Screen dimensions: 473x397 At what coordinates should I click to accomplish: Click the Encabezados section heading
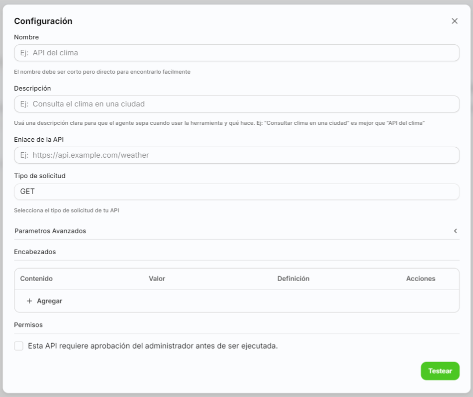point(35,252)
